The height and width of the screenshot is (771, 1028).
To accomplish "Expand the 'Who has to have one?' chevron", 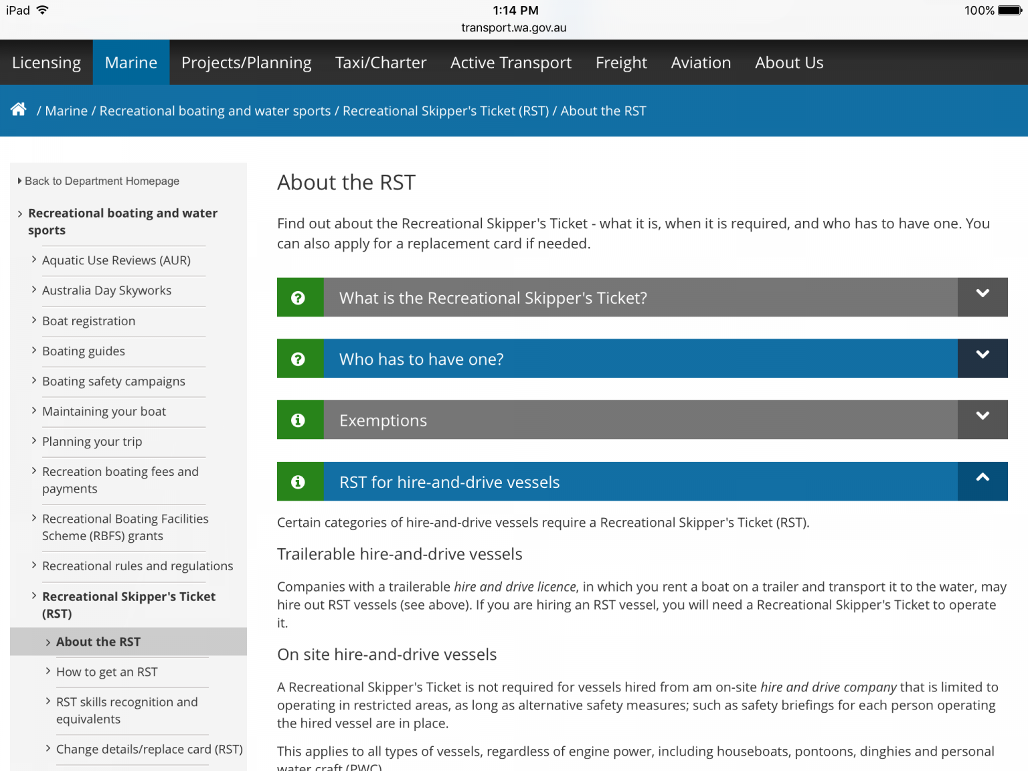I will click(982, 355).
